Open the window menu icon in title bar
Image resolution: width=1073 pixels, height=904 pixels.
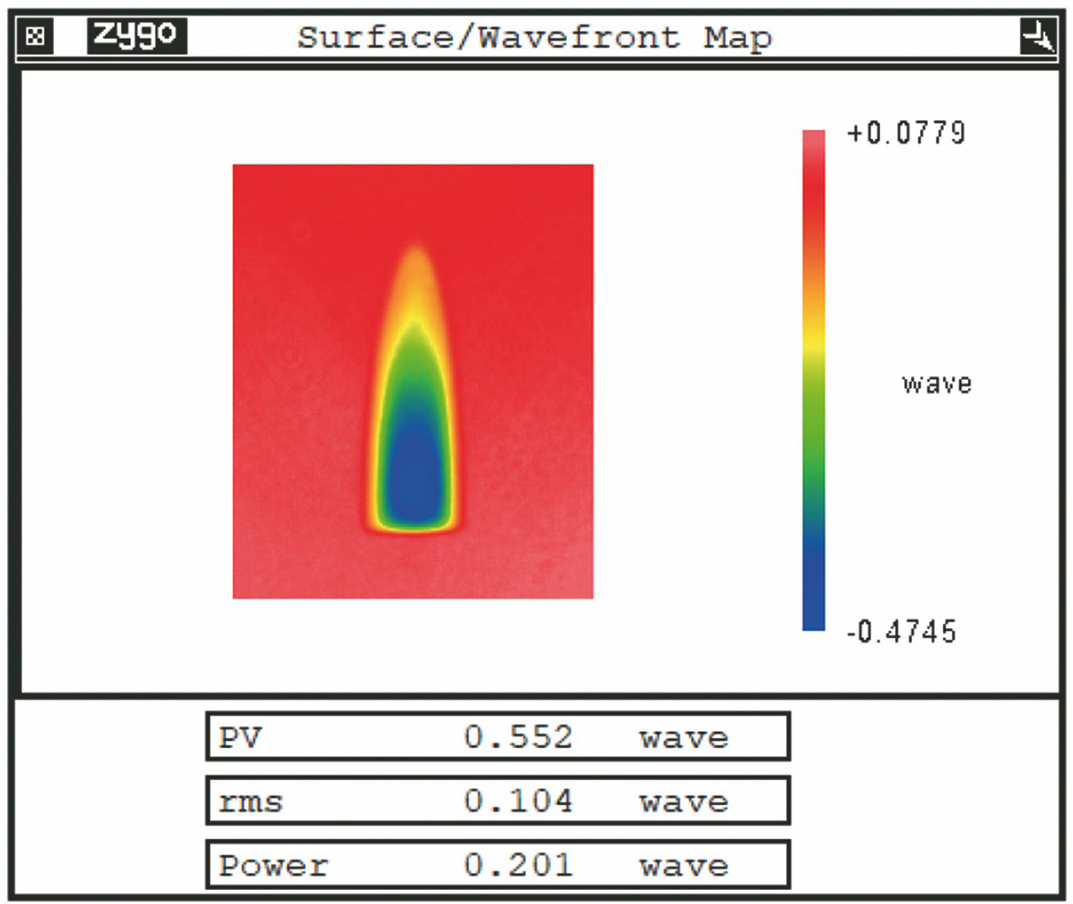(x=35, y=36)
